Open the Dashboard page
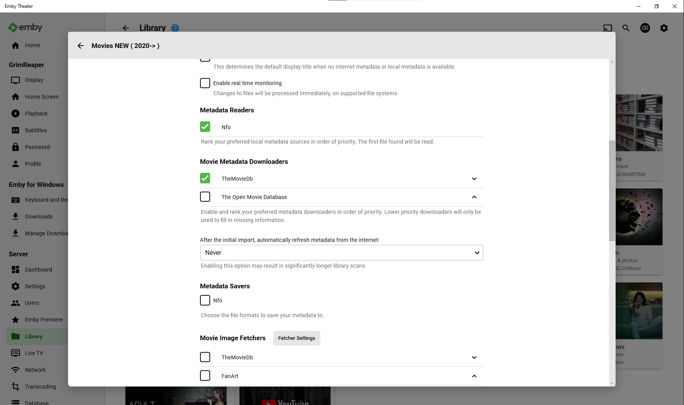The height and width of the screenshot is (405, 684). click(38, 270)
